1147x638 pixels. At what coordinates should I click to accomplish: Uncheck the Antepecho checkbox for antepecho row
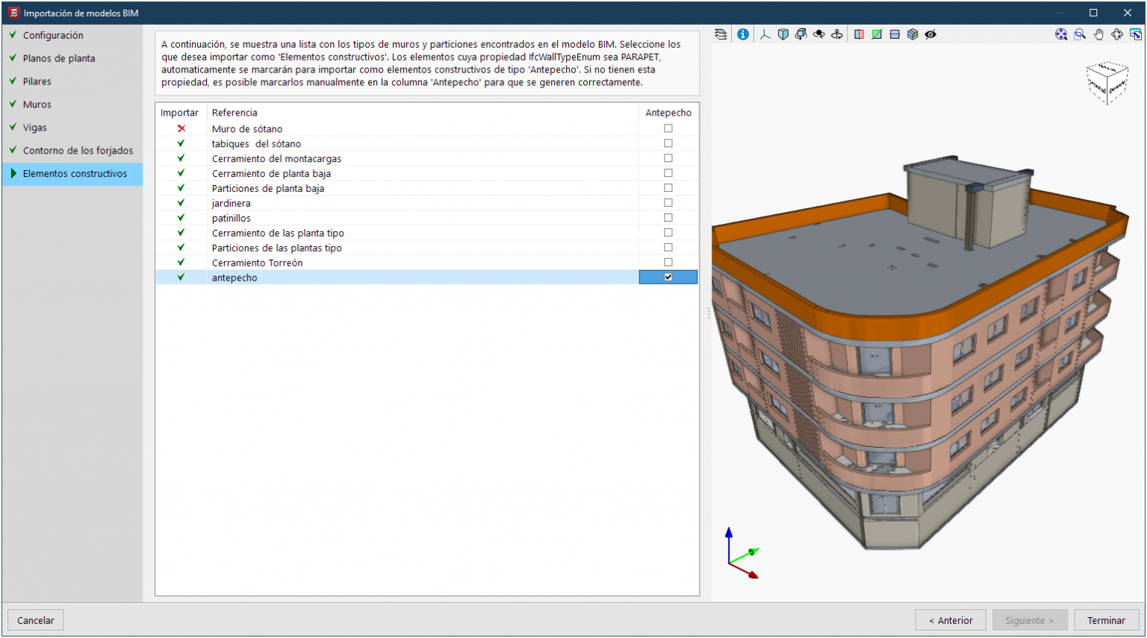click(x=668, y=278)
